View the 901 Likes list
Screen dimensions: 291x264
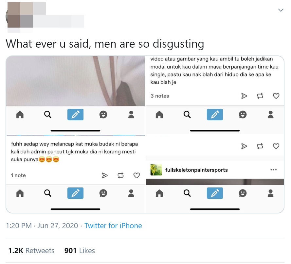coord(80,251)
